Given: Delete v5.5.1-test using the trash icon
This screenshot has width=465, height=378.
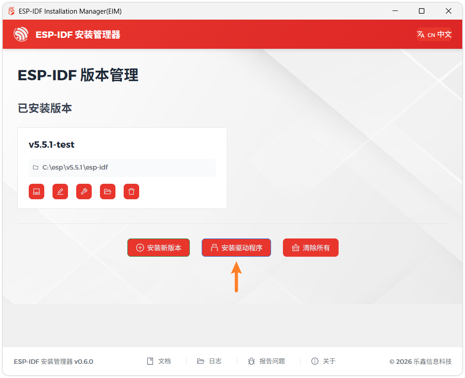Looking at the screenshot, I should (131, 192).
